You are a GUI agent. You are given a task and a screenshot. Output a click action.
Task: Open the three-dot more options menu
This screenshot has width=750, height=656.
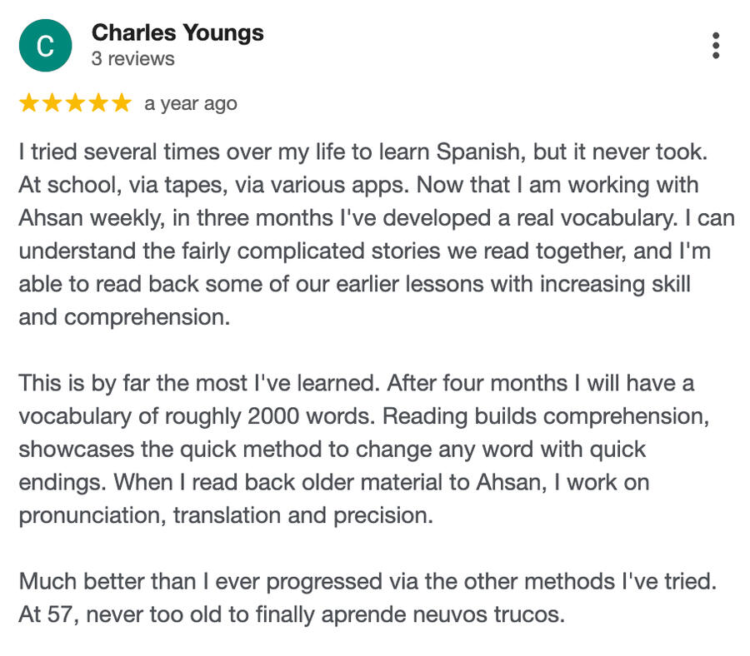[x=715, y=46]
